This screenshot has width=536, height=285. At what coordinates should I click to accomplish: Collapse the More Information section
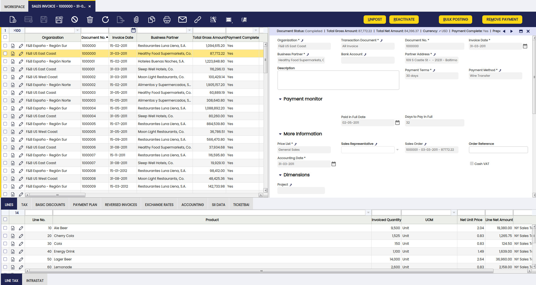point(280,134)
